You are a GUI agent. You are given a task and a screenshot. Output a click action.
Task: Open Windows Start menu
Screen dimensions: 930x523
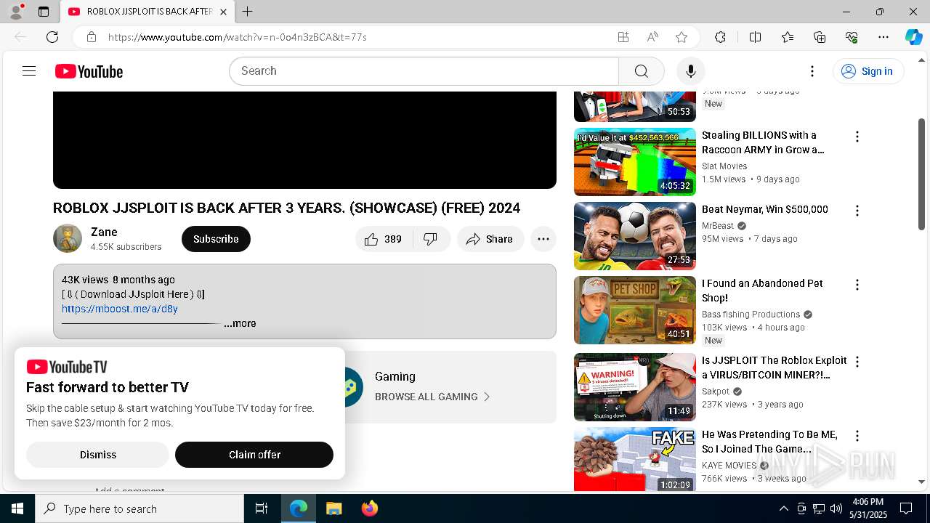(x=17, y=508)
